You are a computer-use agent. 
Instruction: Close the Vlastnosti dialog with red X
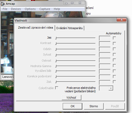coord(122,20)
